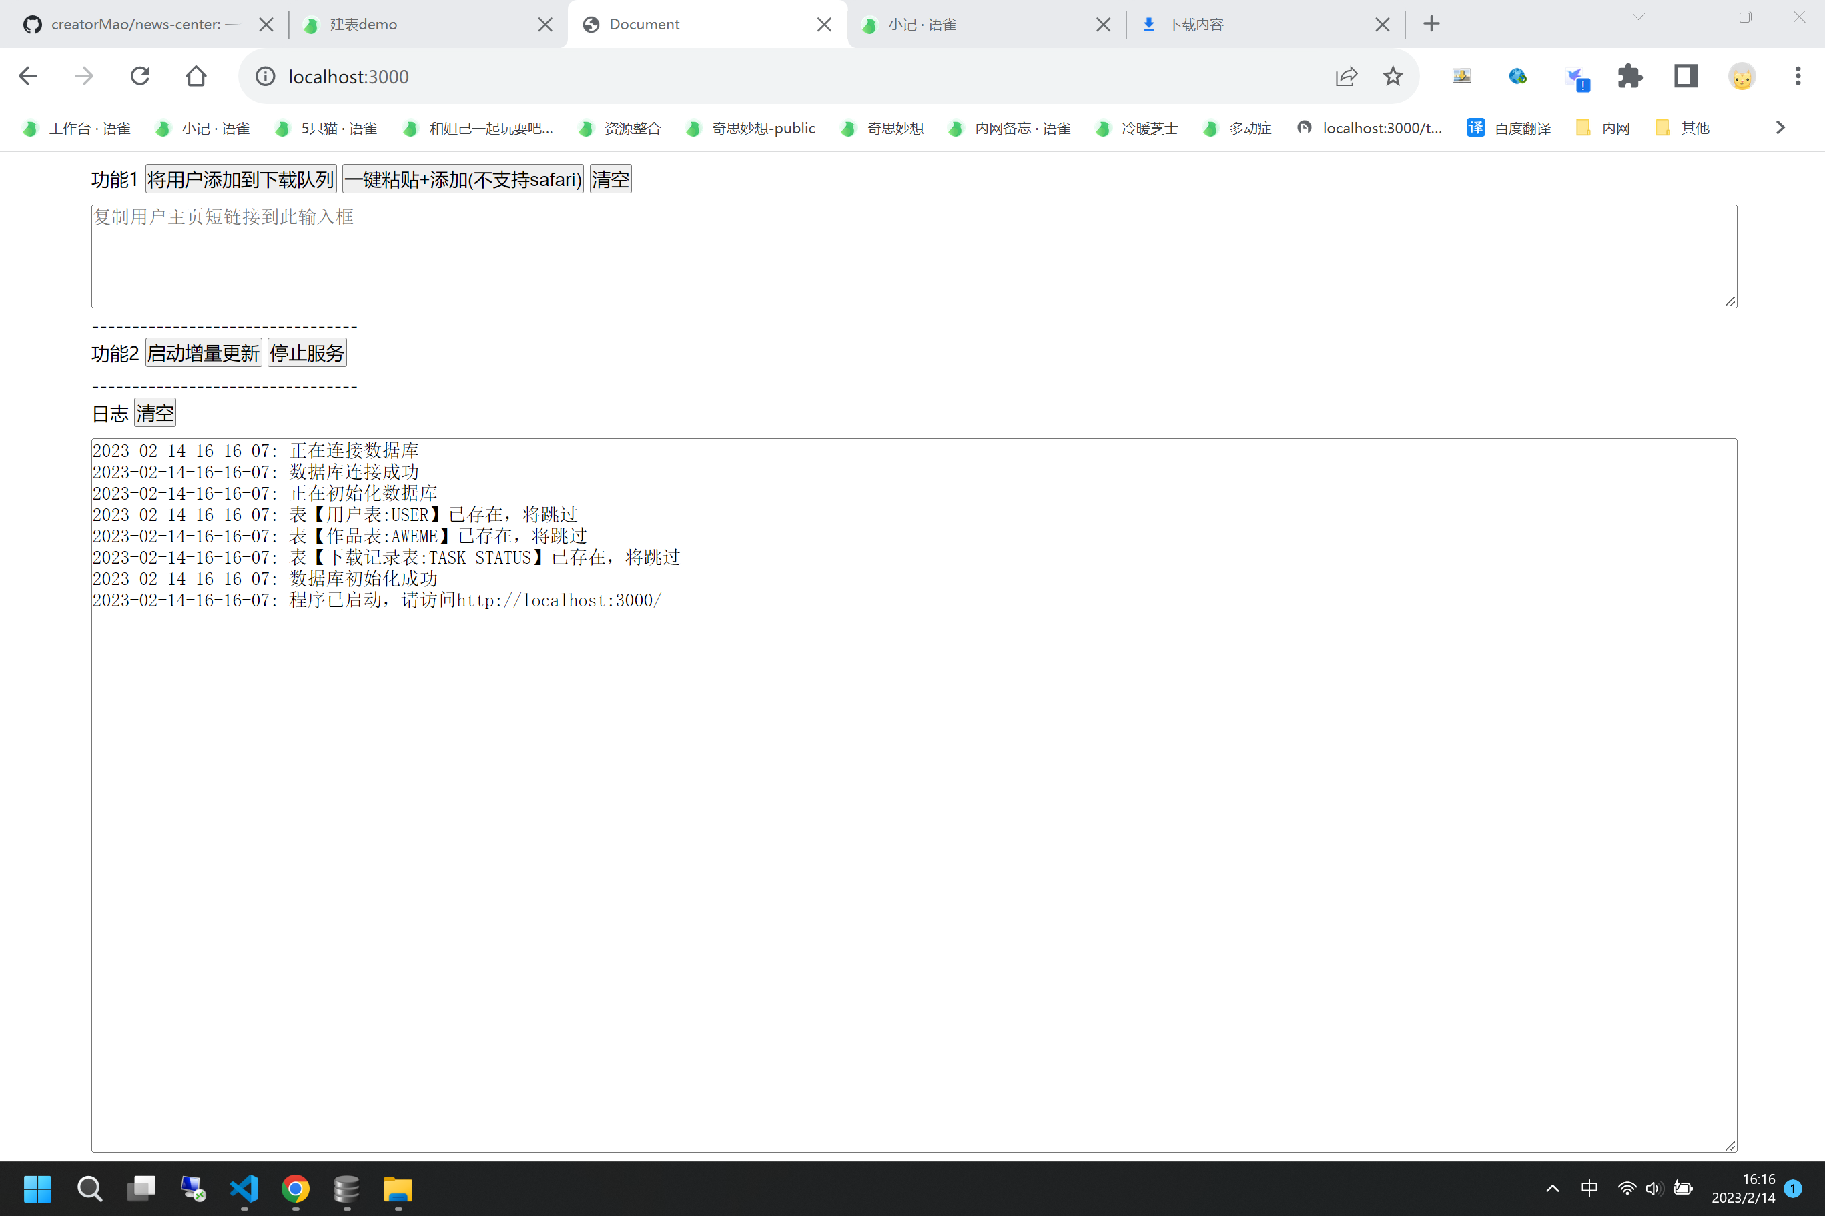Toggle the browser side panel icon

click(1686, 76)
